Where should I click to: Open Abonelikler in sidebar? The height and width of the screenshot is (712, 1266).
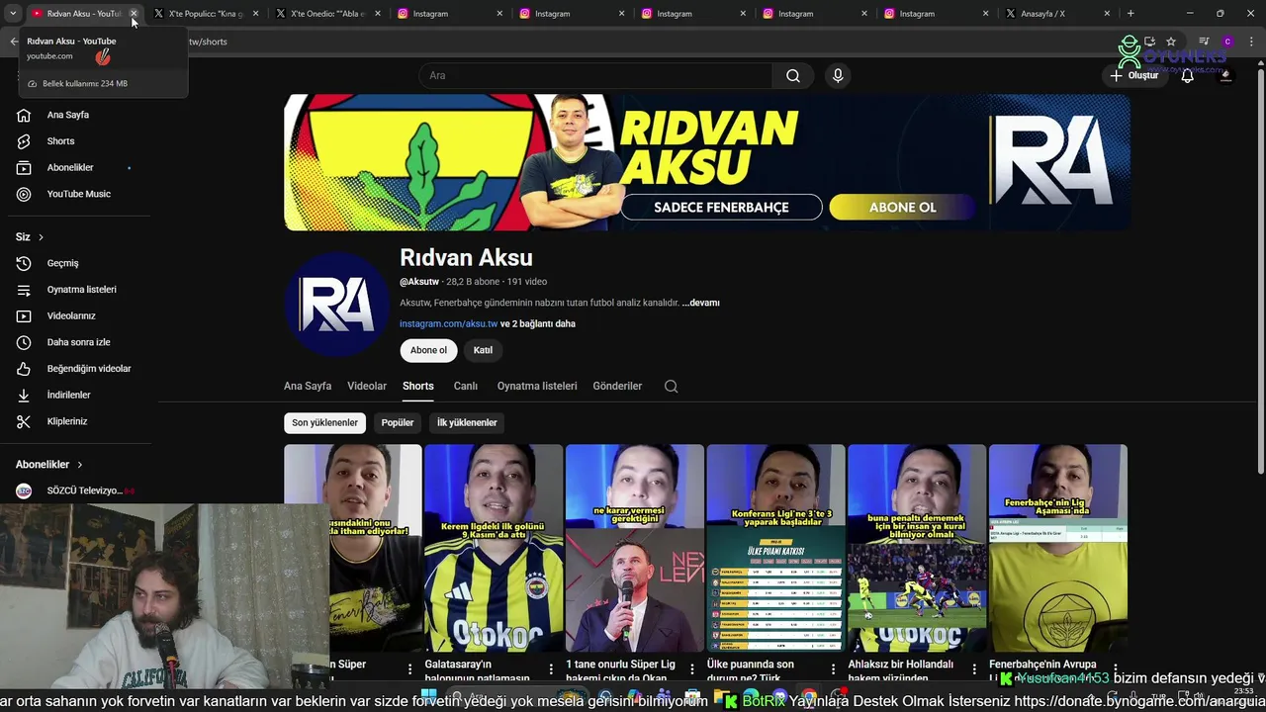70,168
